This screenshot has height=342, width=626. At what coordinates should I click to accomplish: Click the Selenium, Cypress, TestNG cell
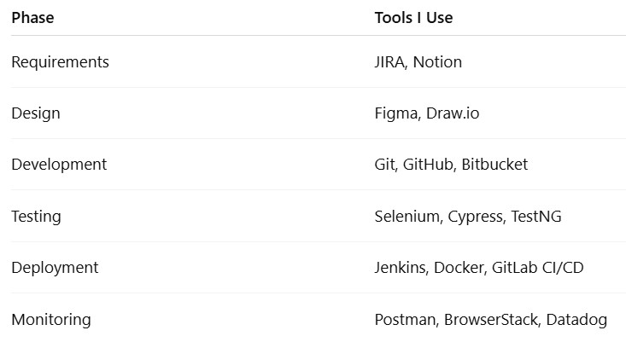[468, 217]
